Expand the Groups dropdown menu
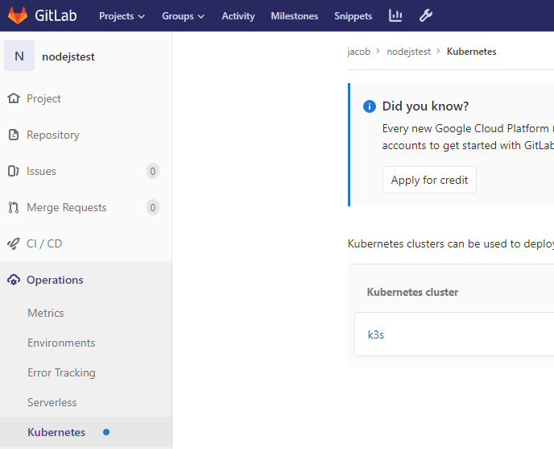 (x=183, y=16)
